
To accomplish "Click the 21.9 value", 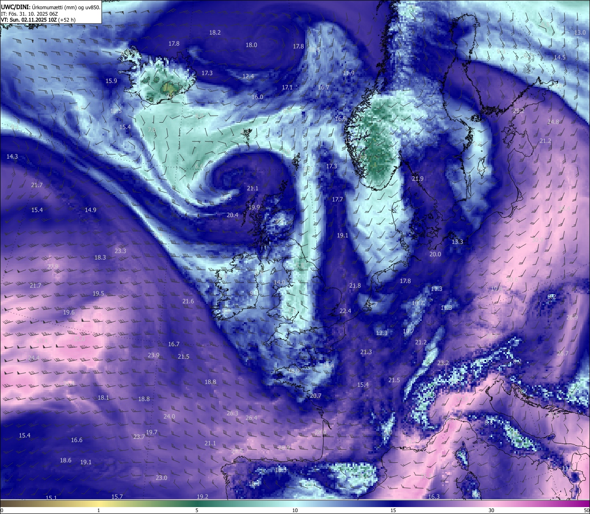I will coord(418,178).
